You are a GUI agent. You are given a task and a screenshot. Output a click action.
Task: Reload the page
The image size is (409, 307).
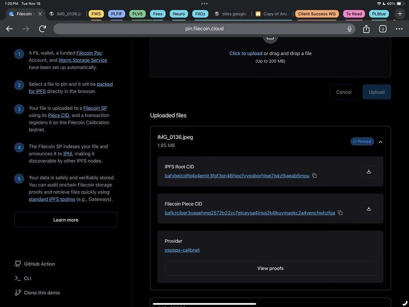(42, 29)
